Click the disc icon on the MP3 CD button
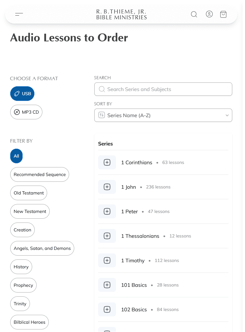 click(17, 112)
